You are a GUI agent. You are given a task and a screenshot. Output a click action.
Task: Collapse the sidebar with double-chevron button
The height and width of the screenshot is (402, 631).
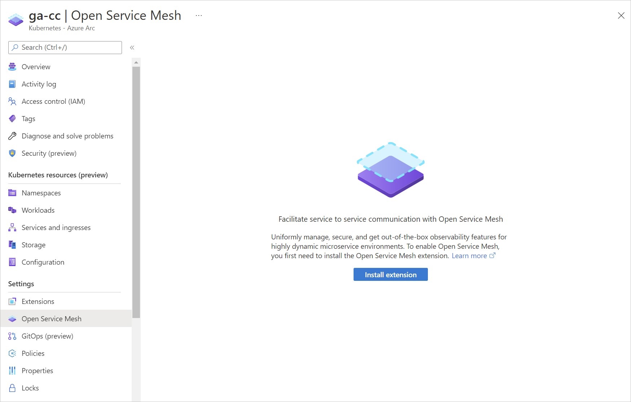[x=132, y=48]
